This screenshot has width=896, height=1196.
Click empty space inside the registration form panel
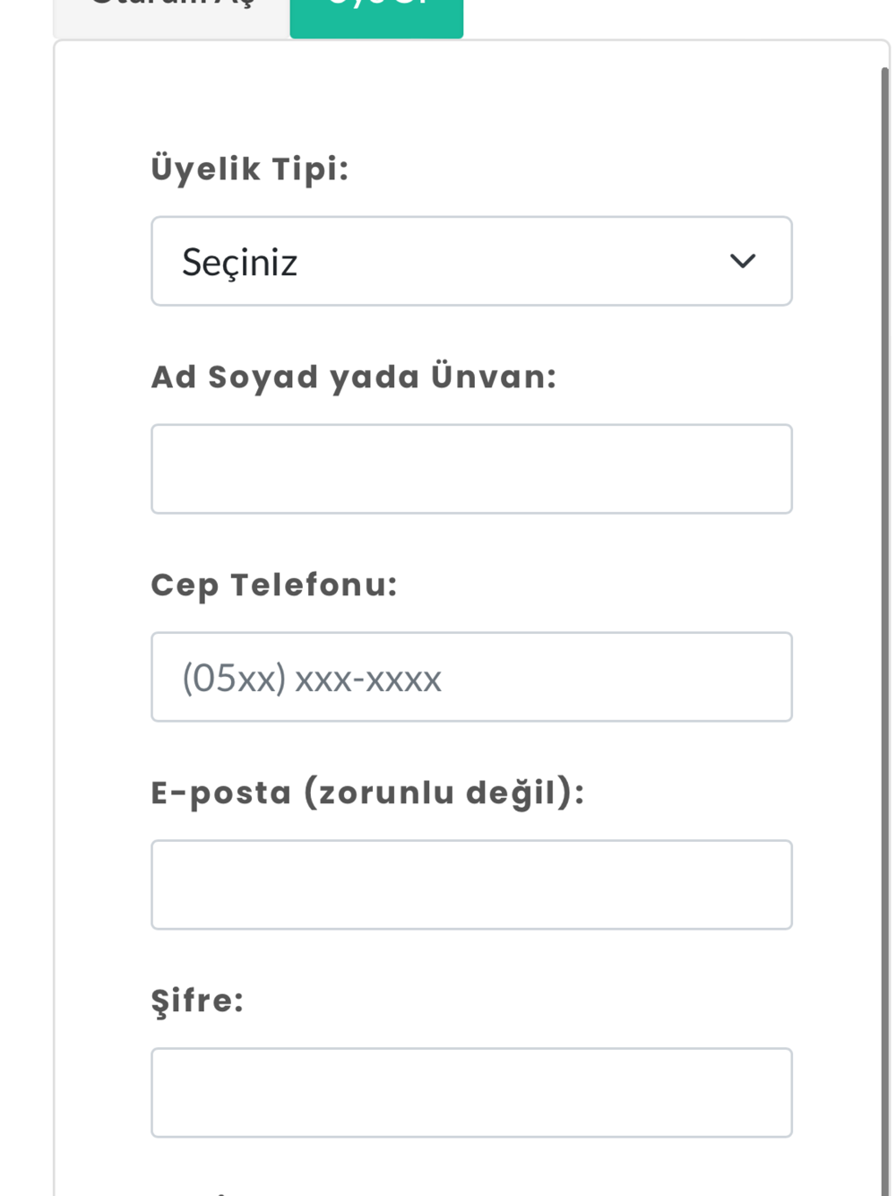click(470, 99)
